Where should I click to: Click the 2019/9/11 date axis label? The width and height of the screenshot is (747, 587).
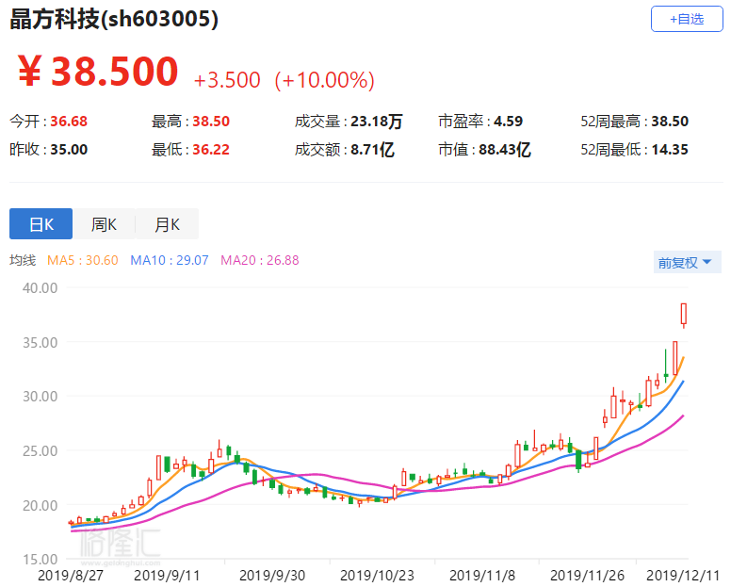click(x=167, y=576)
